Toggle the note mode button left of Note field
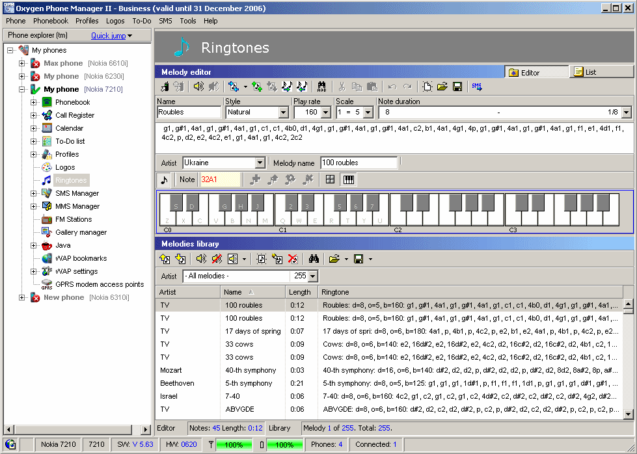This screenshot has width=637, height=454. pyautogui.click(x=164, y=180)
